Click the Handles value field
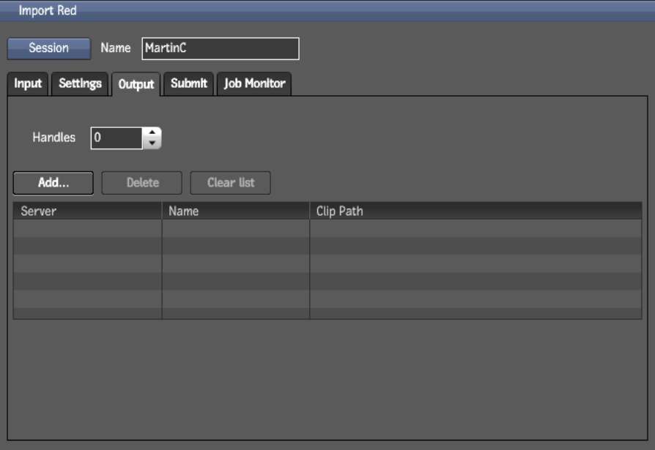 coord(116,138)
